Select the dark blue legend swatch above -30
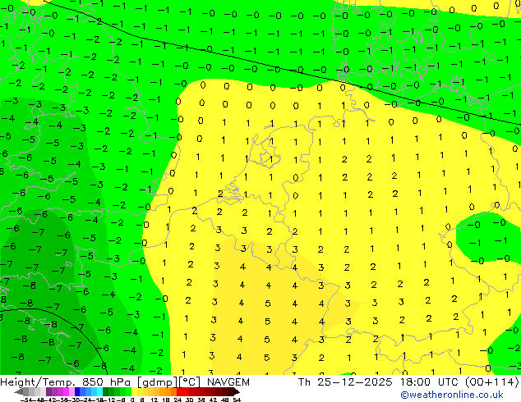 [x=77, y=391]
